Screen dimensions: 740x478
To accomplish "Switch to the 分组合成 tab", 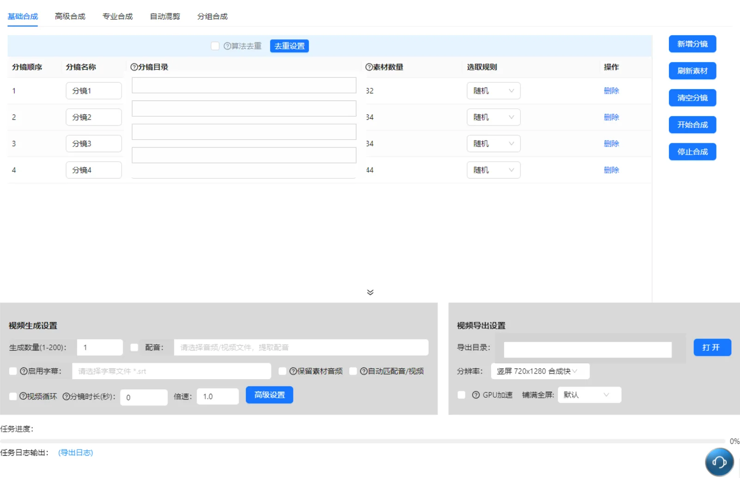I will coord(212,17).
